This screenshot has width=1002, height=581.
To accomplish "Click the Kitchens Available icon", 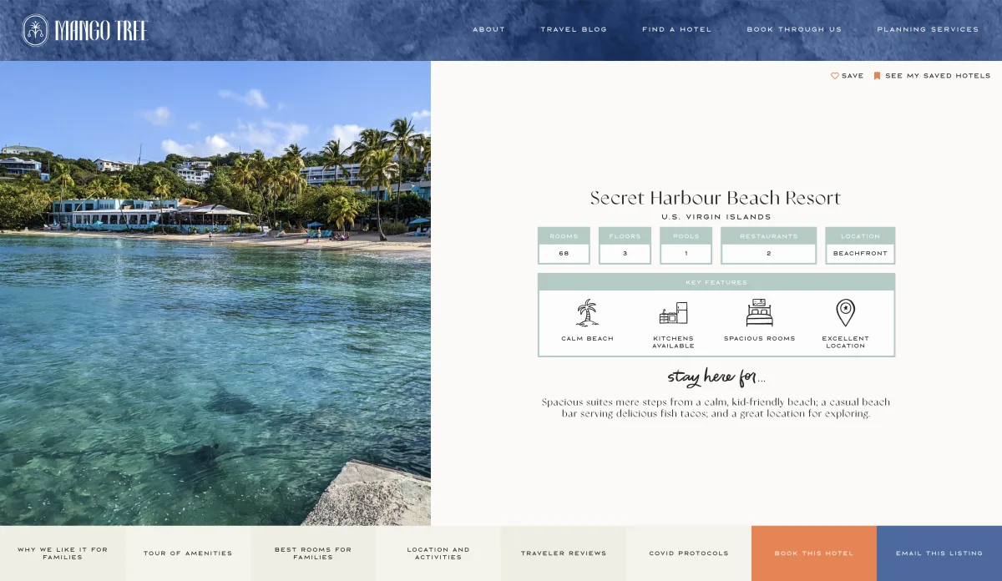I will pos(673,313).
